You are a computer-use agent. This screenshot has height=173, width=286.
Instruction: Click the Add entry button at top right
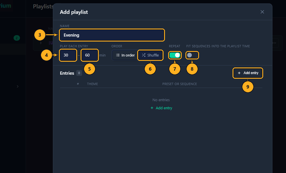pyautogui.click(x=248, y=73)
